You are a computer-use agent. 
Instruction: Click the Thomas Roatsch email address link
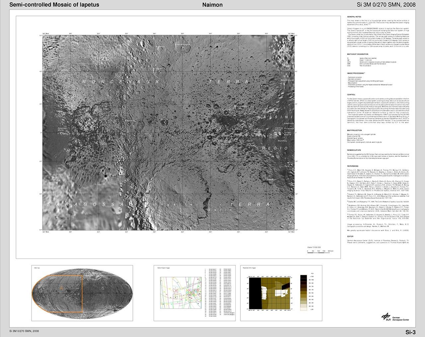400,243
